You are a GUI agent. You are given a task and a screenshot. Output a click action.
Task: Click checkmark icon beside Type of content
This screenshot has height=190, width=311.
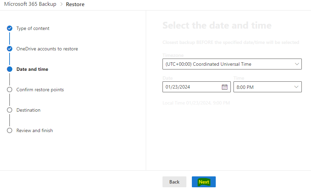click(x=10, y=28)
